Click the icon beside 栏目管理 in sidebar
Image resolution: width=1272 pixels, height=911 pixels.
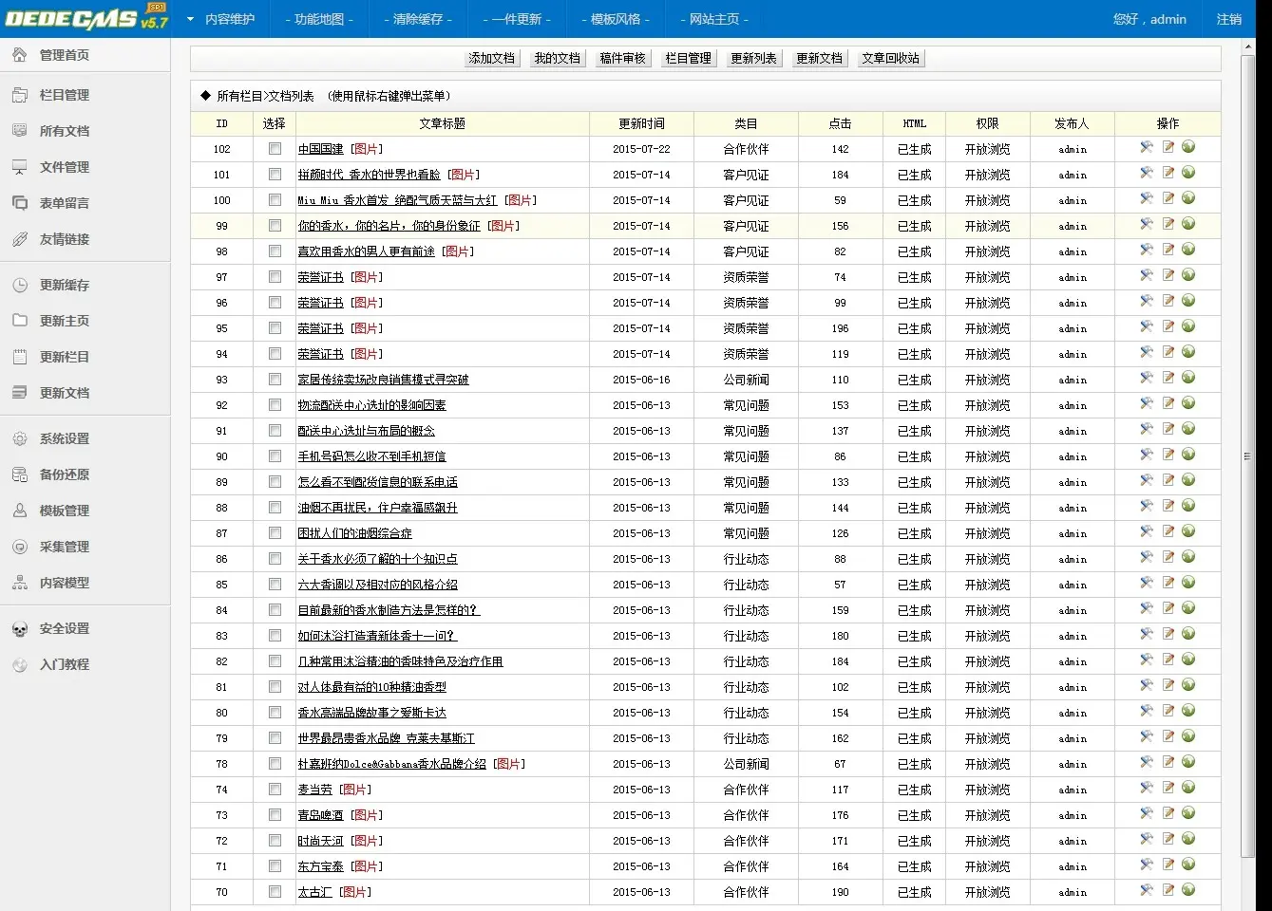(x=19, y=95)
